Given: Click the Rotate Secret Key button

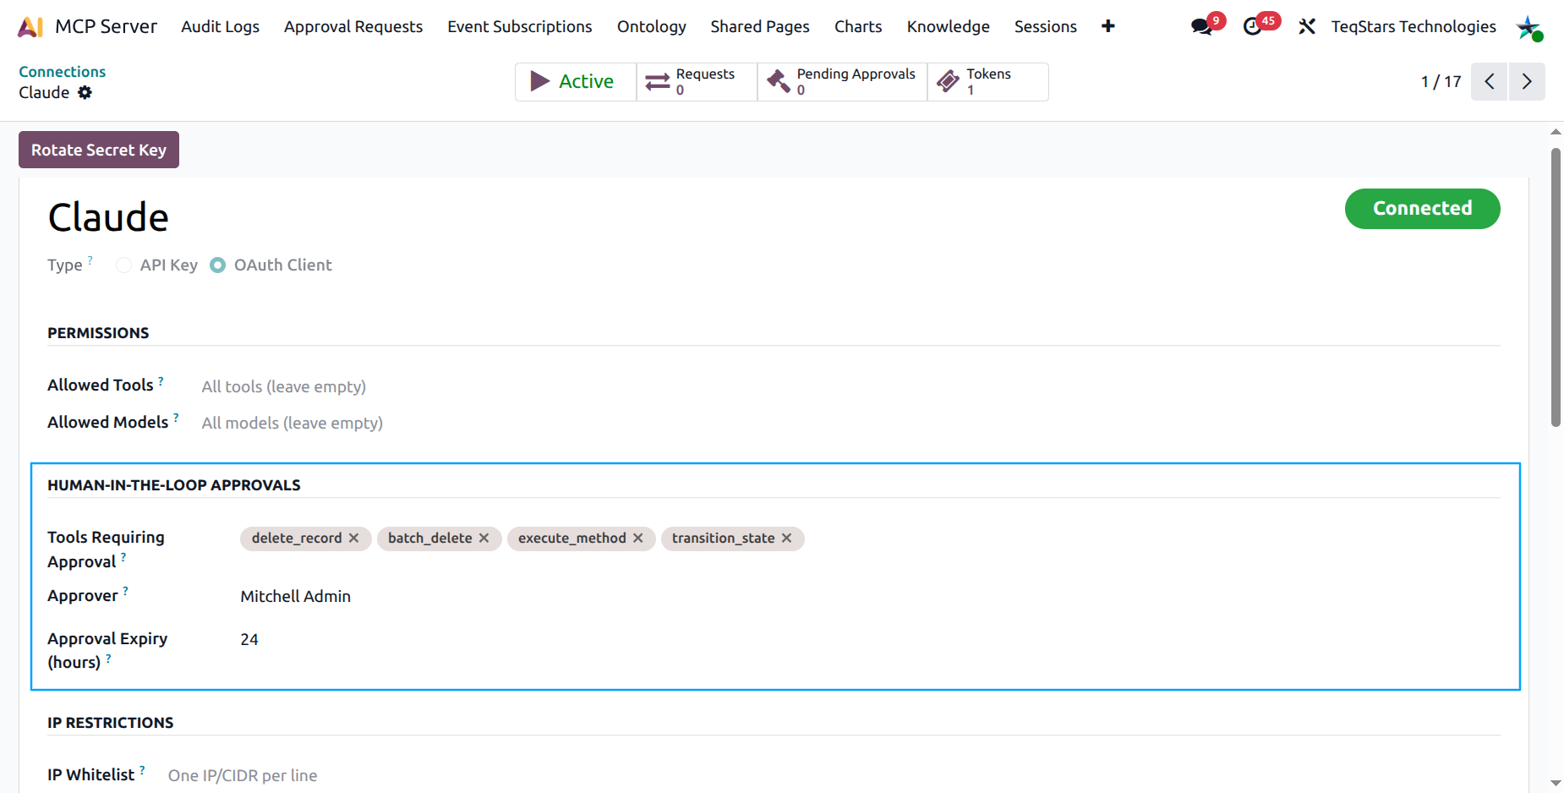Looking at the screenshot, I should coord(99,150).
